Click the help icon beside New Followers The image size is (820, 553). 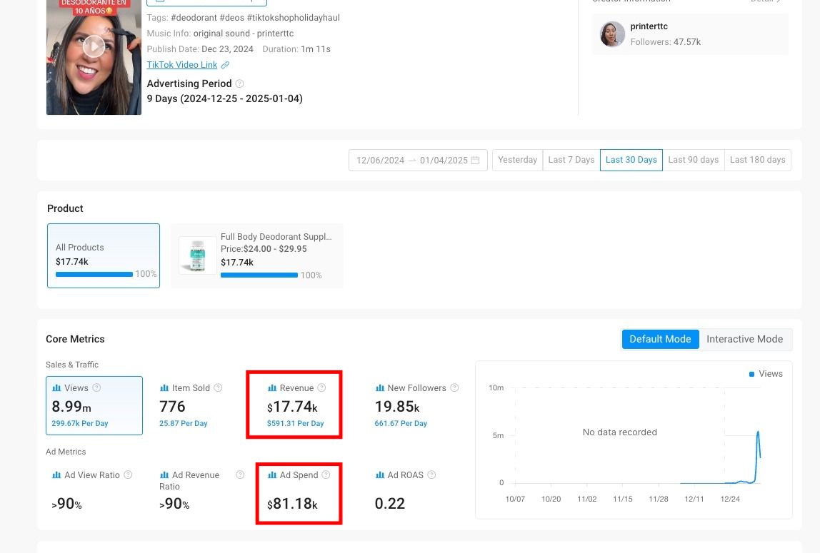pyautogui.click(x=454, y=387)
